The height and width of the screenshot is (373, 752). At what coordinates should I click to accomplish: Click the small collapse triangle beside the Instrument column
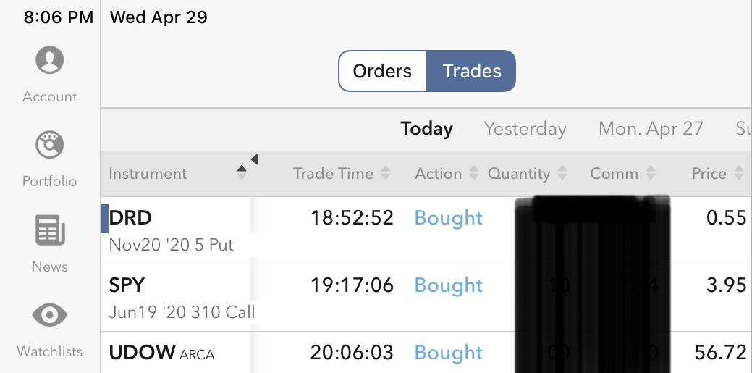(254, 159)
